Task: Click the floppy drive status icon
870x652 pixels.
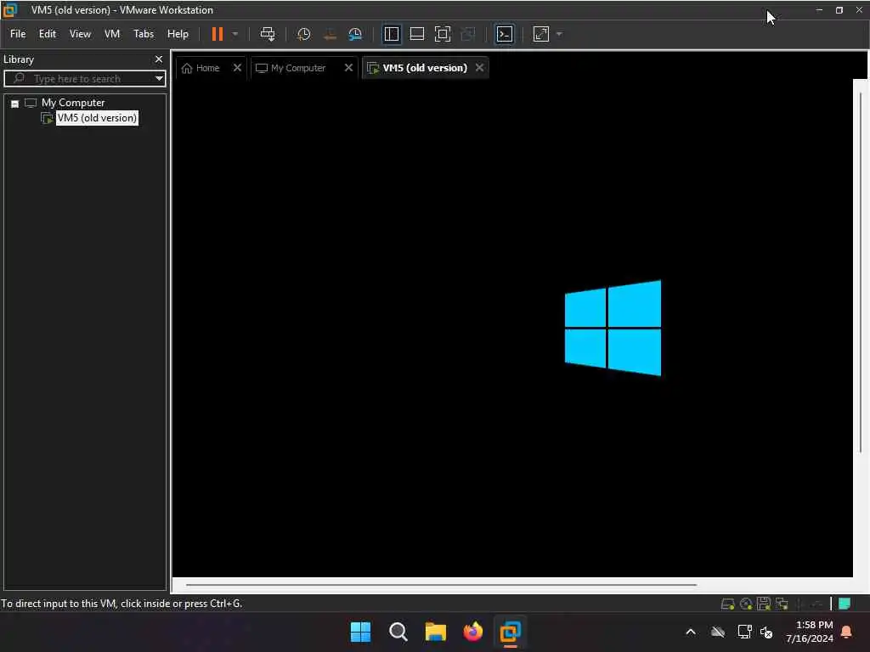Action: coord(764,604)
